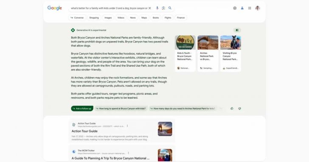The width and height of the screenshot is (309, 162).
Task: Open Google apps grid
Action: click(x=250, y=8)
